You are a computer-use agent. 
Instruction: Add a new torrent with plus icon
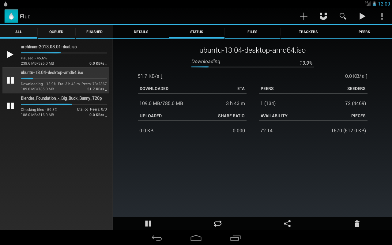pos(303,16)
